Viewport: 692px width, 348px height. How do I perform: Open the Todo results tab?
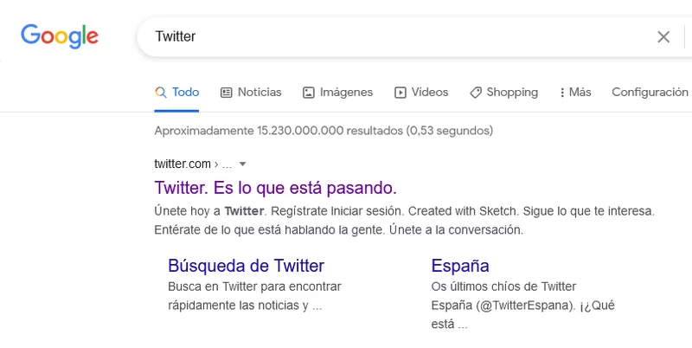pyautogui.click(x=177, y=93)
